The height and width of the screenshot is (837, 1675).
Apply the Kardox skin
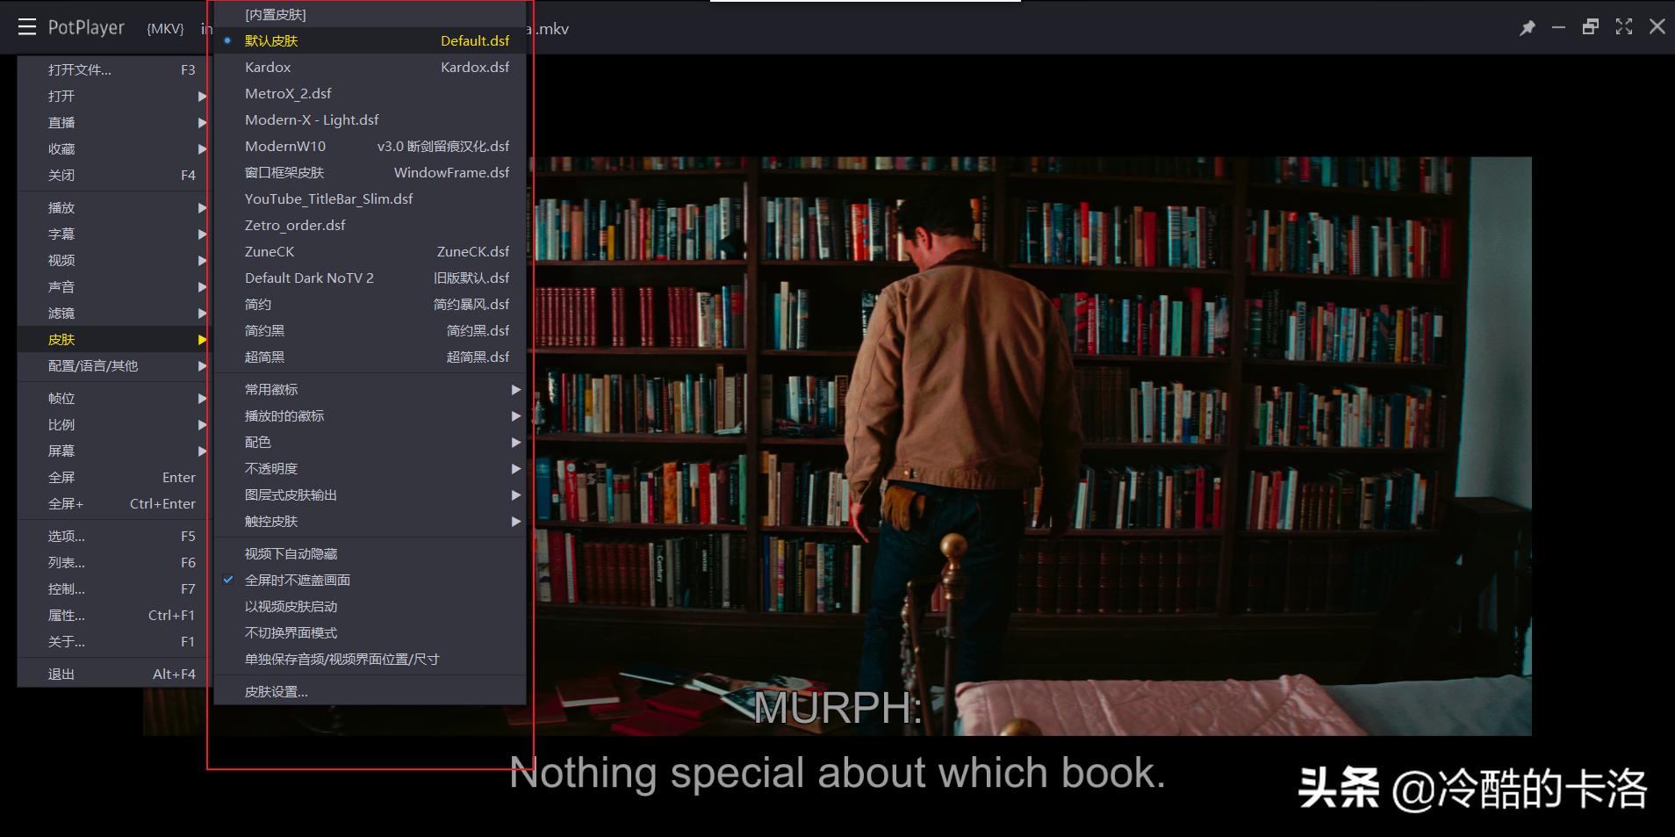tap(370, 67)
